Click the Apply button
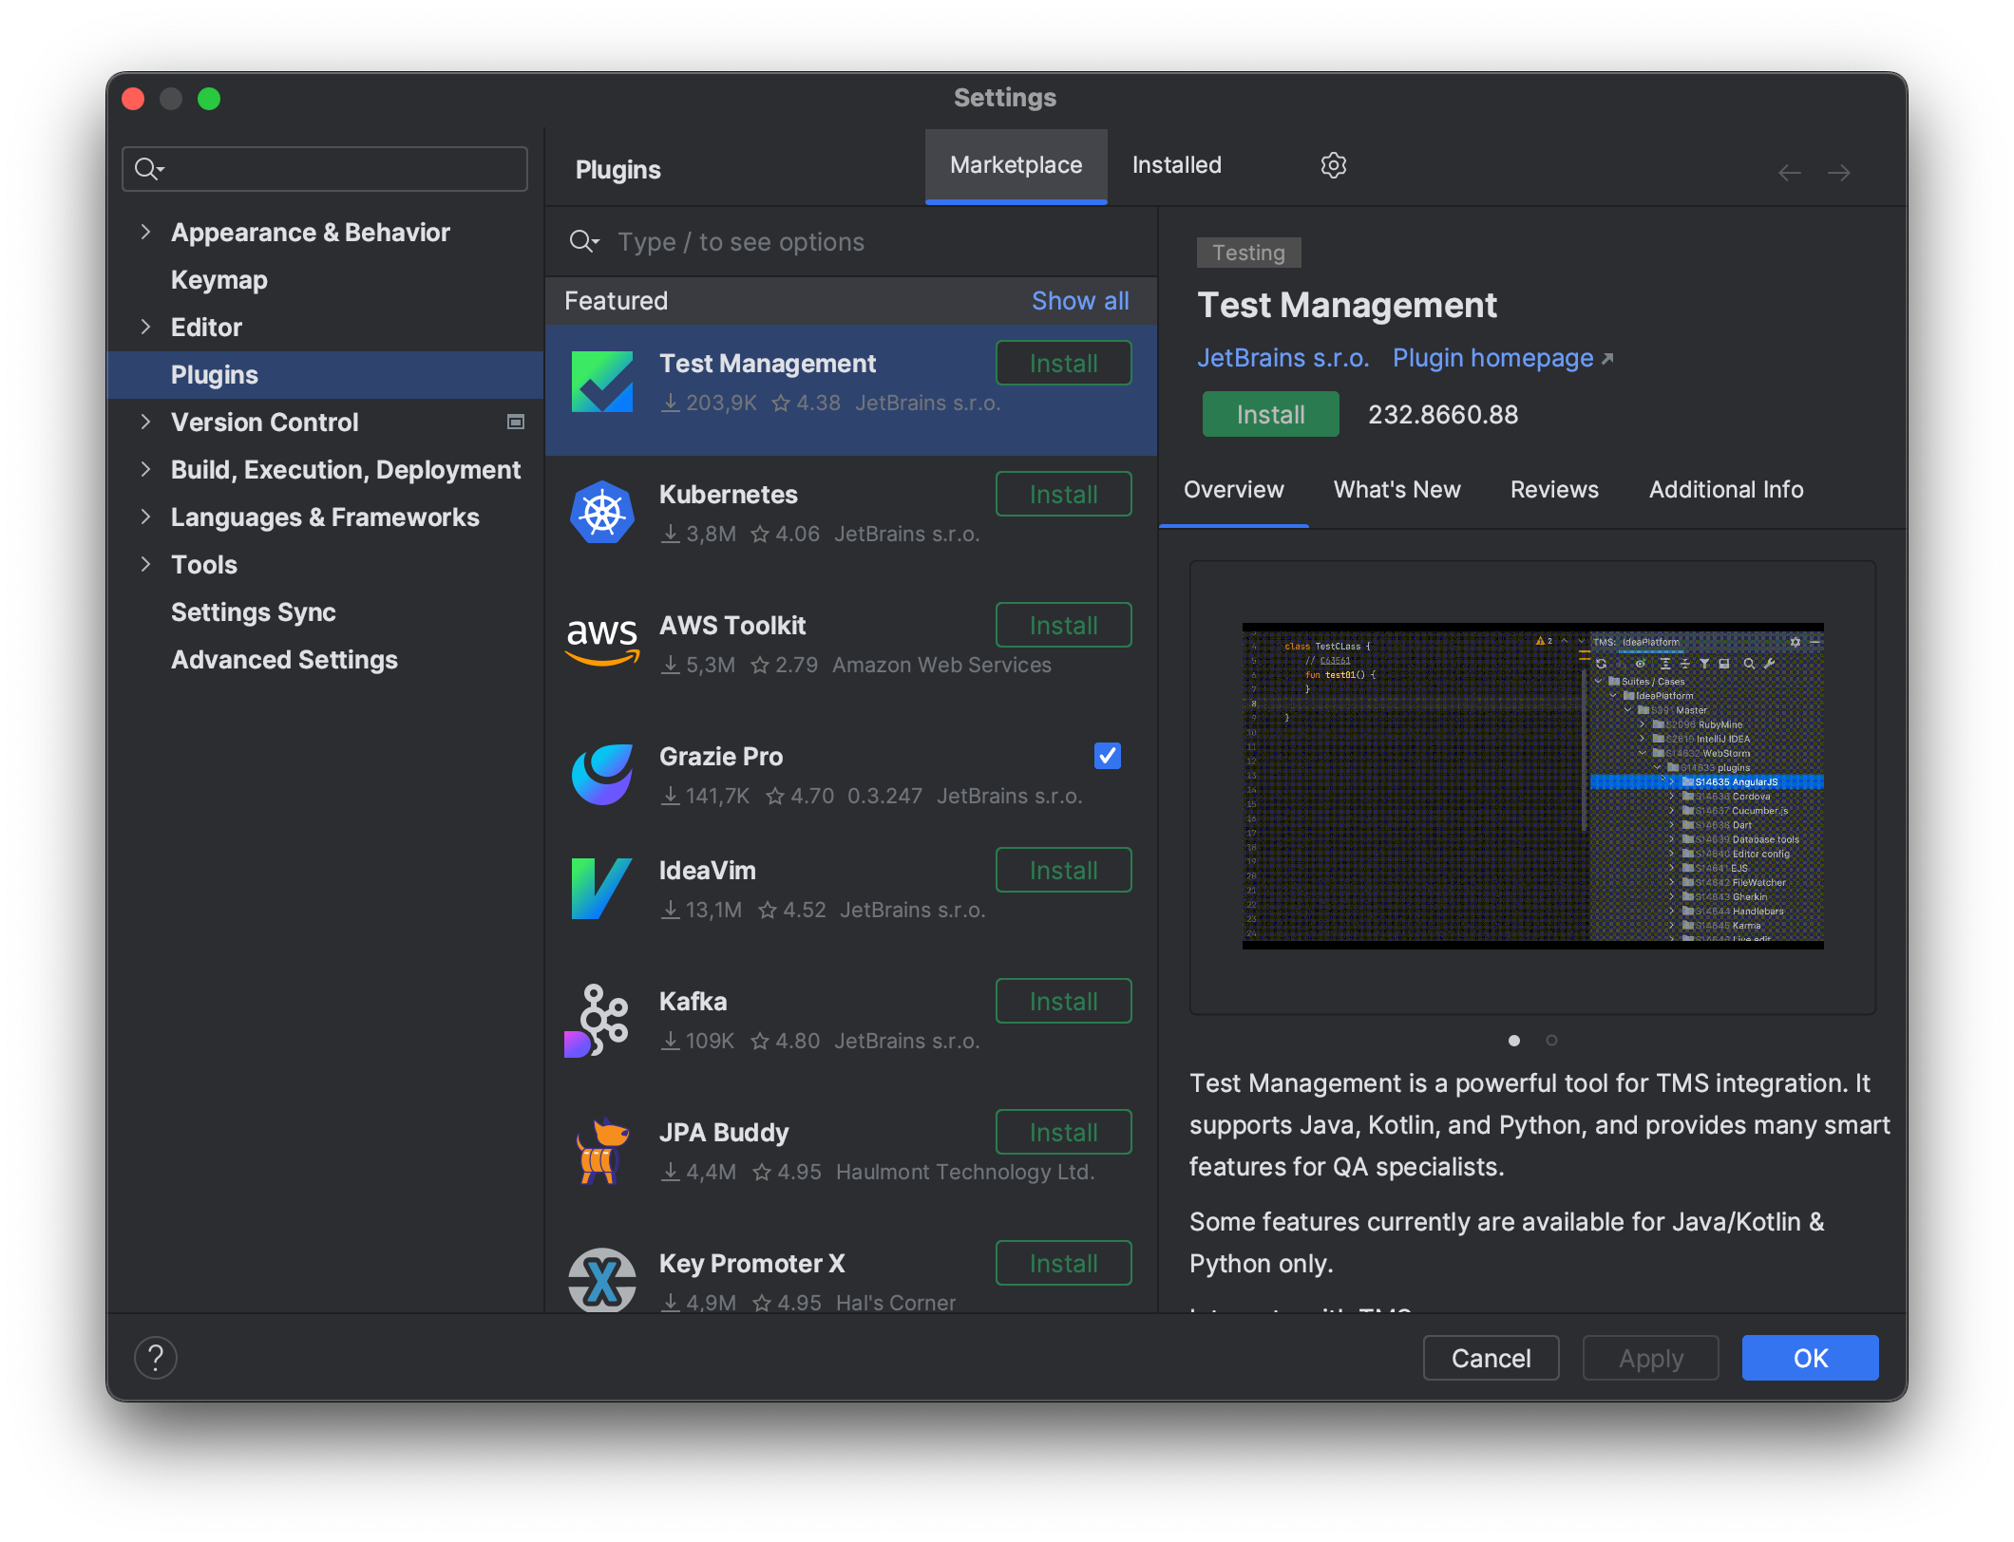The height and width of the screenshot is (1542, 2014). pos(1650,1358)
